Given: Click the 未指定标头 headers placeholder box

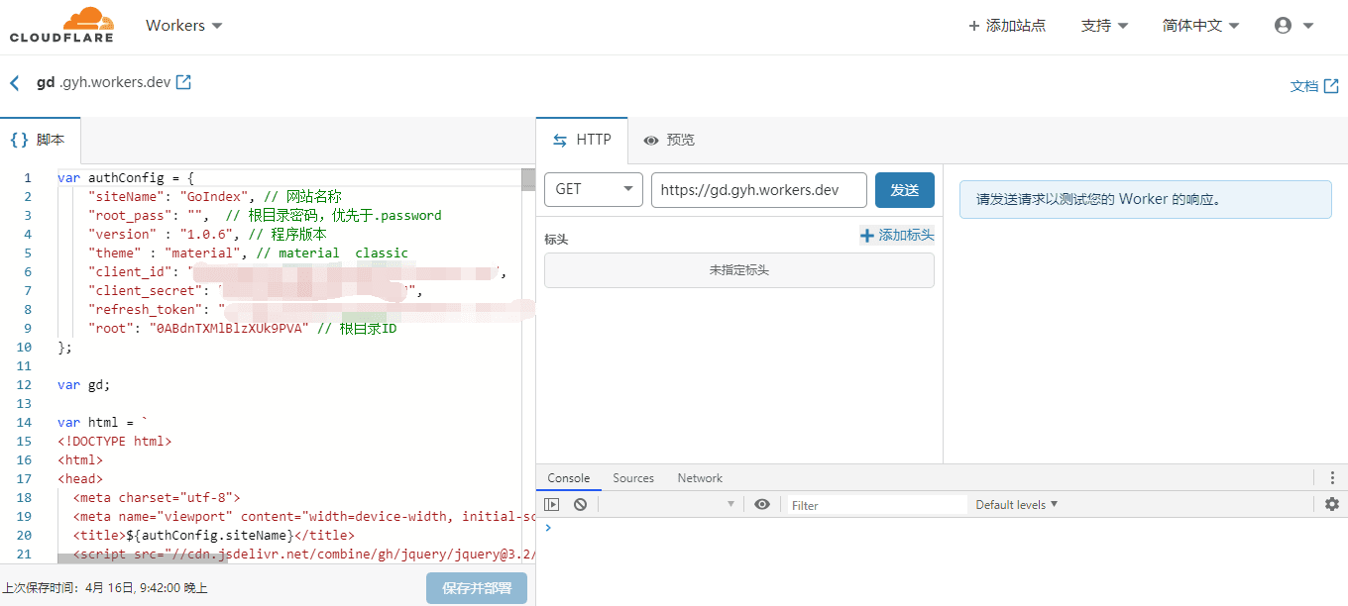Looking at the screenshot, I should (x=739, y=270).
